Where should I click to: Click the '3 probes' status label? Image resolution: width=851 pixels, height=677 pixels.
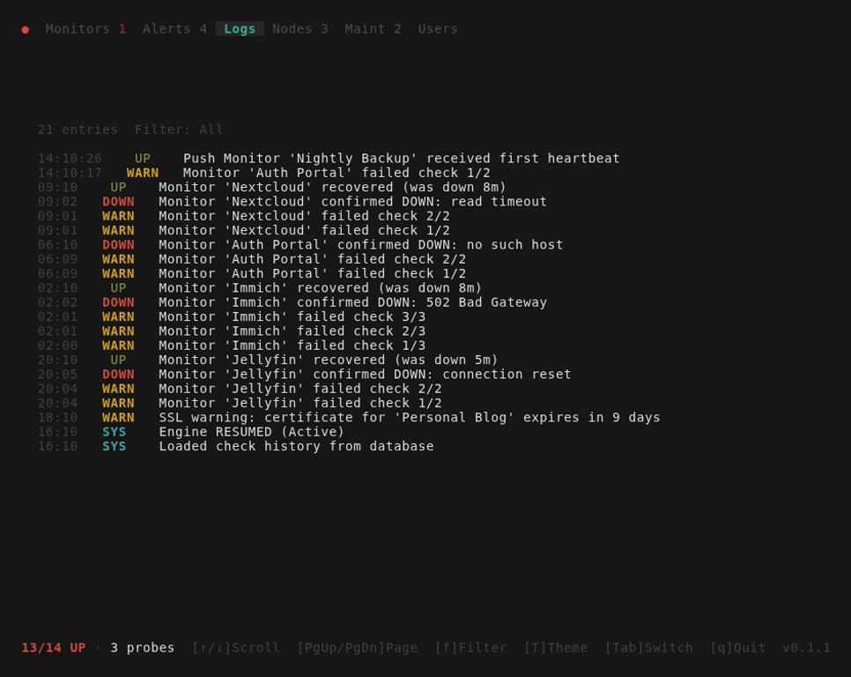142,648
